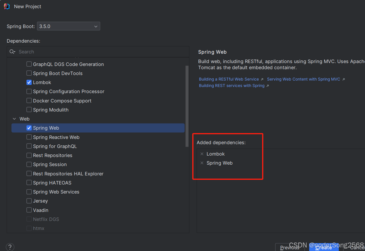Enable Spring Boot DevTools checkbox

coord(29,73)
